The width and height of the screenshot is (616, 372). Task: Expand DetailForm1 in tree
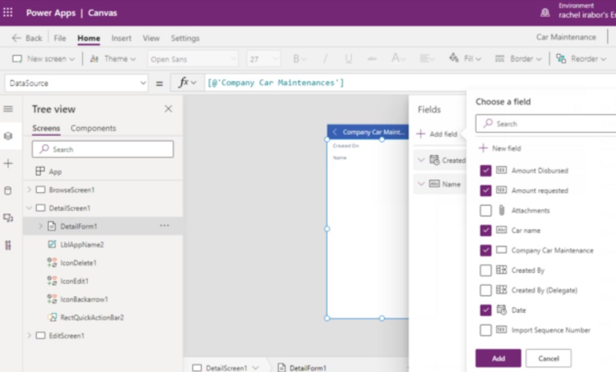tap(40, 226)
